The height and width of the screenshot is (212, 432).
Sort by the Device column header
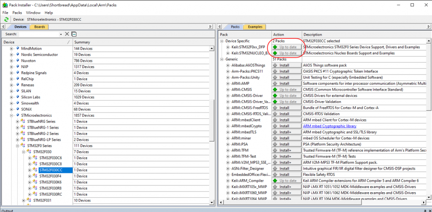pos(37,42)
